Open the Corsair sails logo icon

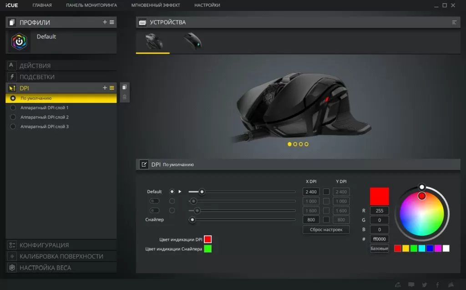click(x=451, y=285)
